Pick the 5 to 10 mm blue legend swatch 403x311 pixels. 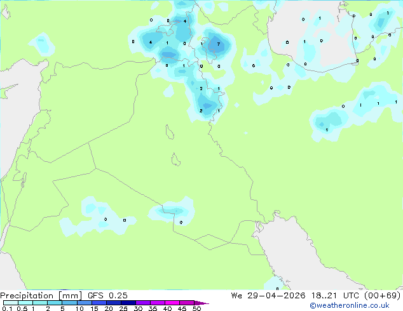pyautogui.click(x=70, y=303)
